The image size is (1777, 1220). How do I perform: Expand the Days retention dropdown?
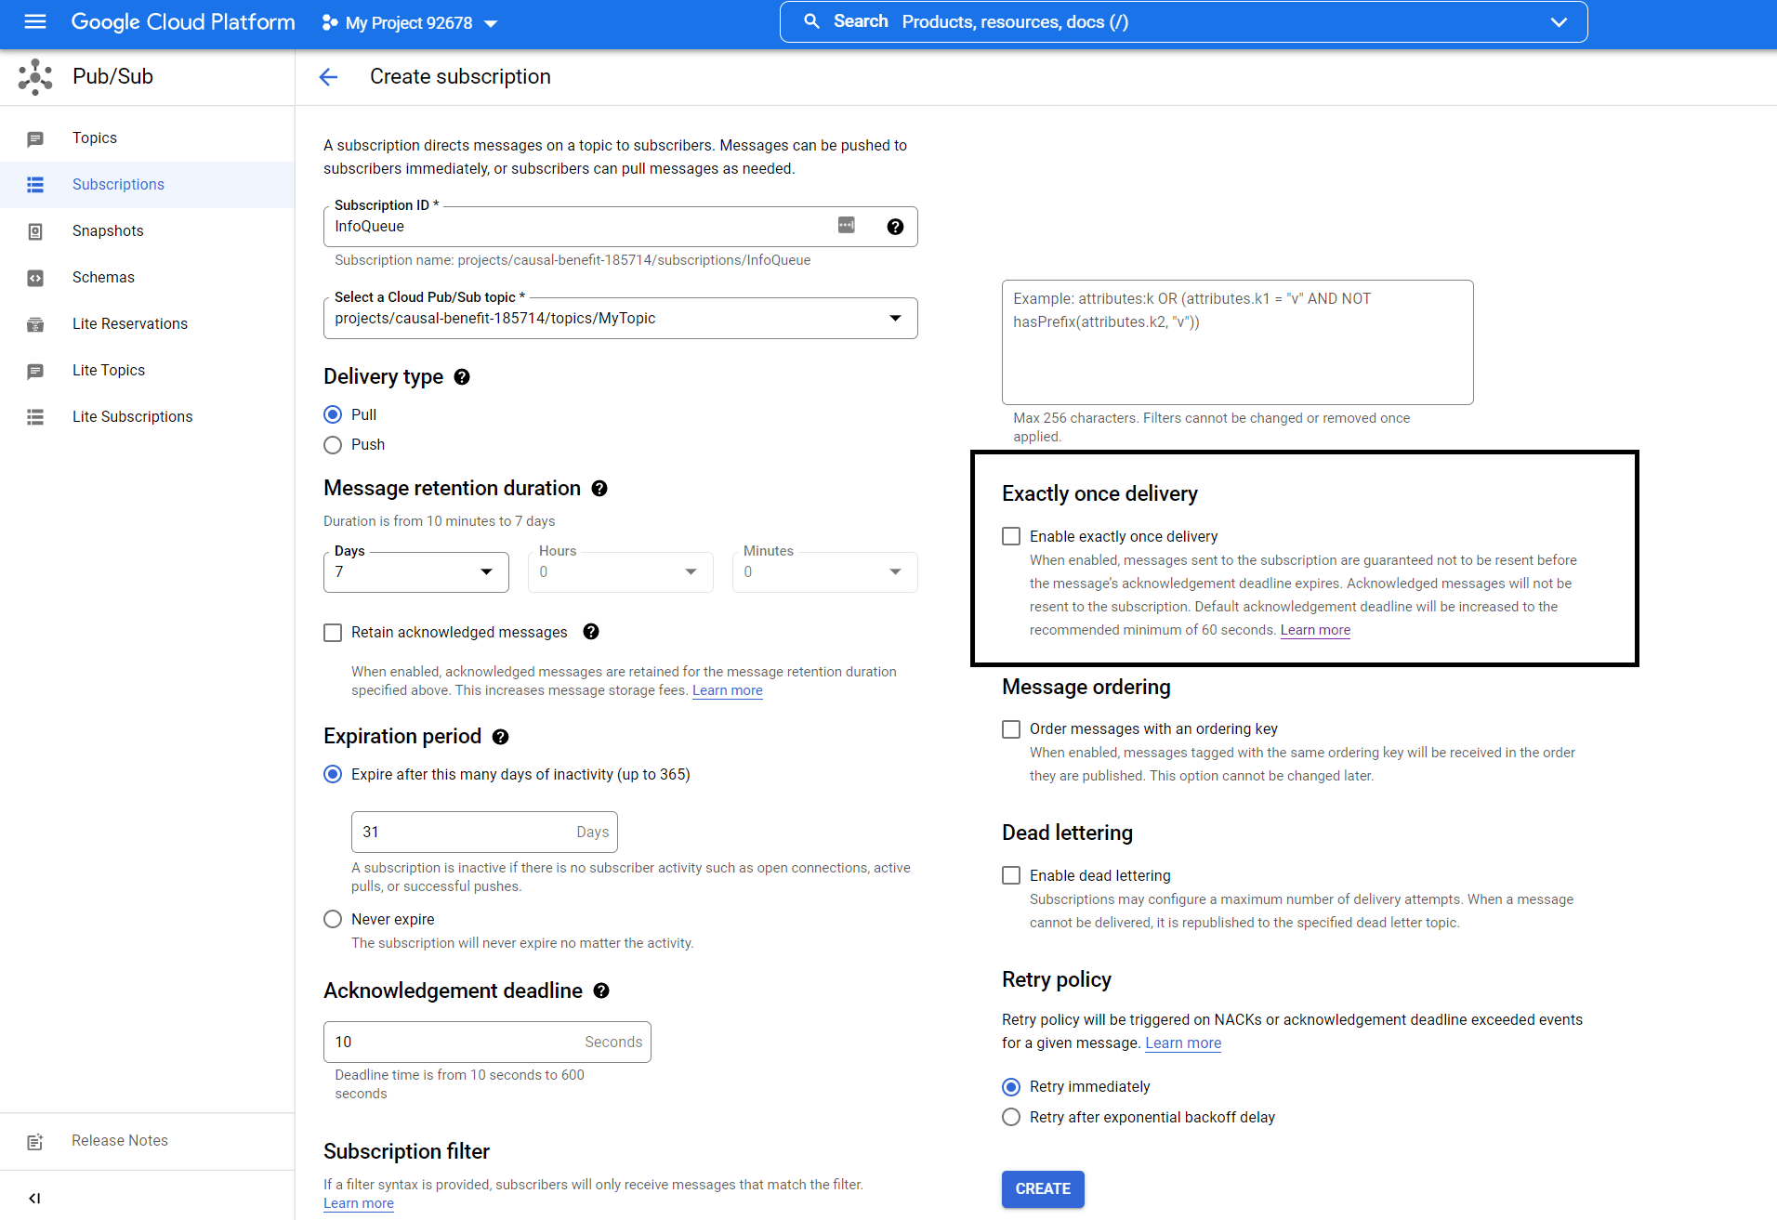click(x=485, y=572)
